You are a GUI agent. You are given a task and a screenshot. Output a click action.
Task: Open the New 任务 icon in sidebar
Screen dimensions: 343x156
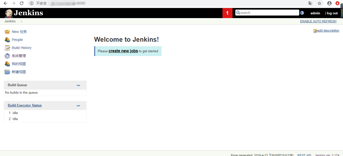(7, 32)
